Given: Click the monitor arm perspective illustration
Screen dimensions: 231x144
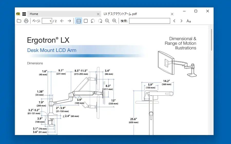Looking at the screenshot, I should (177, 64).
